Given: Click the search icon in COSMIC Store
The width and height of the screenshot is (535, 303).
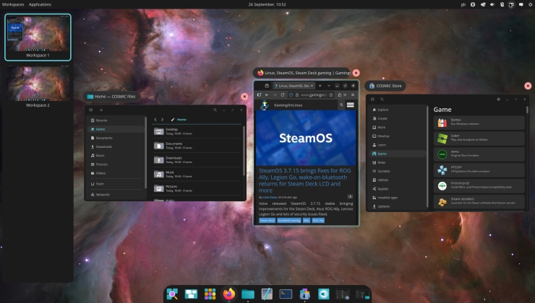Looking at the screenshot, I should point(382,99).
